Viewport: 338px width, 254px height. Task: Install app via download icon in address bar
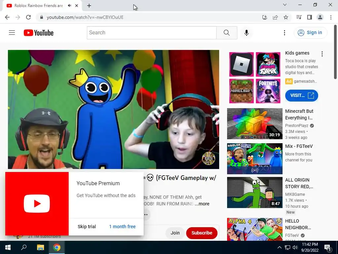[264, 17]
